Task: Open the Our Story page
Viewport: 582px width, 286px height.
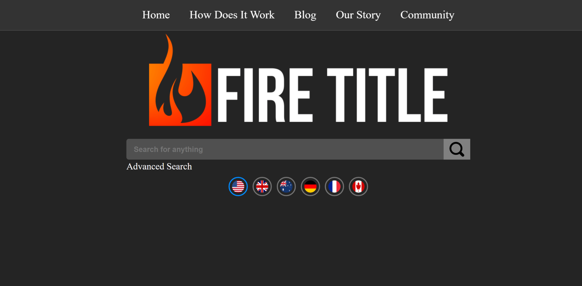Action: 358,15
